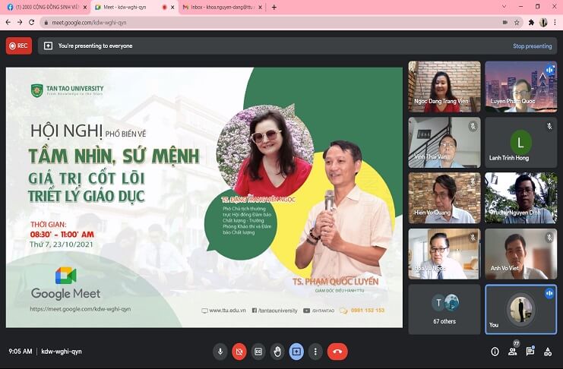
Task: Bookmark this page with star icon
Action: tap(517, 22)
